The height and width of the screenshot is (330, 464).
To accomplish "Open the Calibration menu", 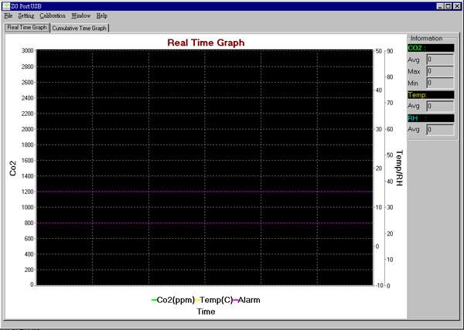I will (x=53, y=15).
